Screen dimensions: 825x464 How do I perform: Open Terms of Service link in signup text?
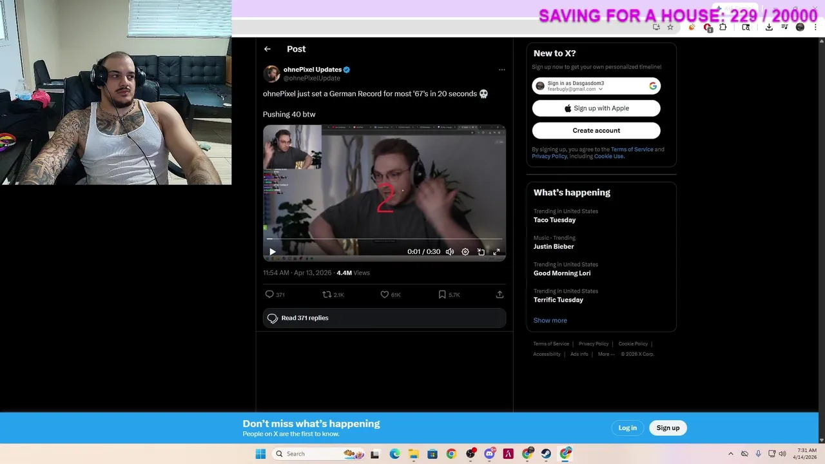pyautogui.click(x=632, y=150)
